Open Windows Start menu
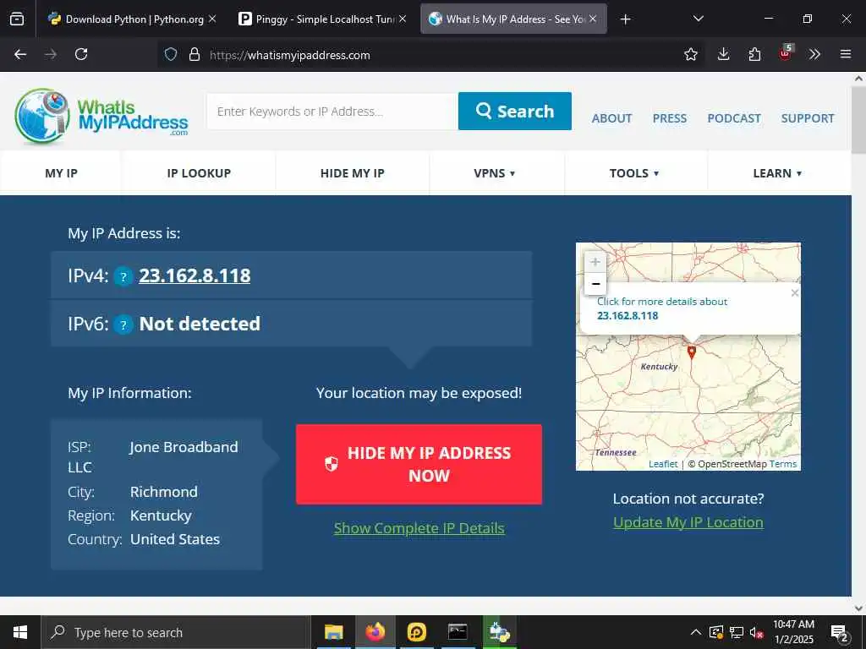866x649 pixels. tap(20, 632)
